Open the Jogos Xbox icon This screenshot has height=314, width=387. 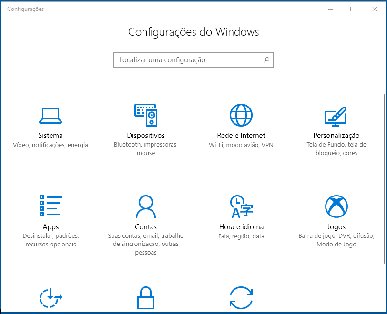point(336,206)
